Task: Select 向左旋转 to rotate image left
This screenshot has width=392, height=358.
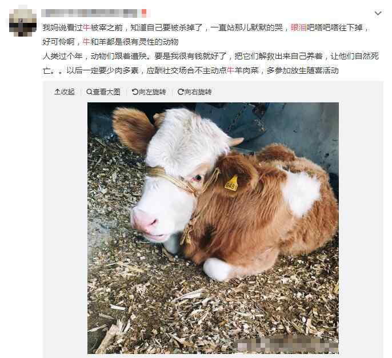Action: click(152, 92)
